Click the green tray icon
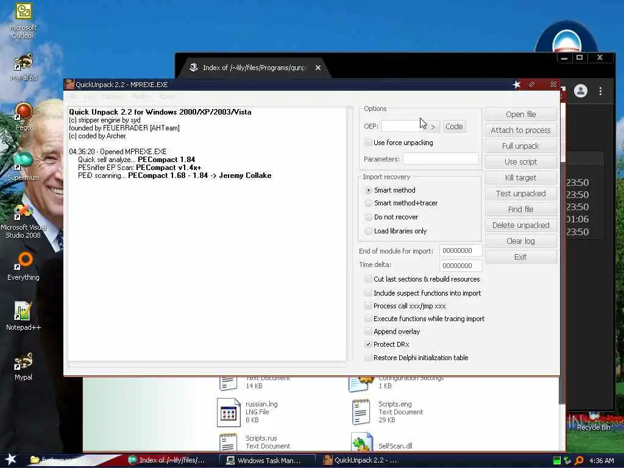The width and height of the screenshot is (624, 468). pos(557,461)
